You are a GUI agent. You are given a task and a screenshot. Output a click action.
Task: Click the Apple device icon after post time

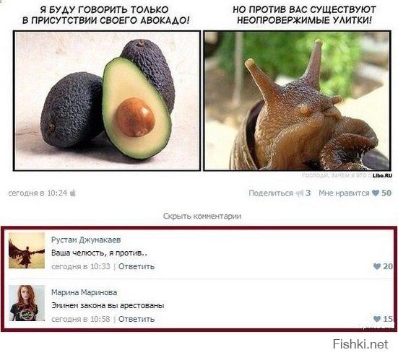tap(73, 193)
